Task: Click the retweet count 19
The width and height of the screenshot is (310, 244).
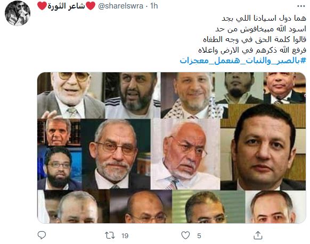Action: 125,235
